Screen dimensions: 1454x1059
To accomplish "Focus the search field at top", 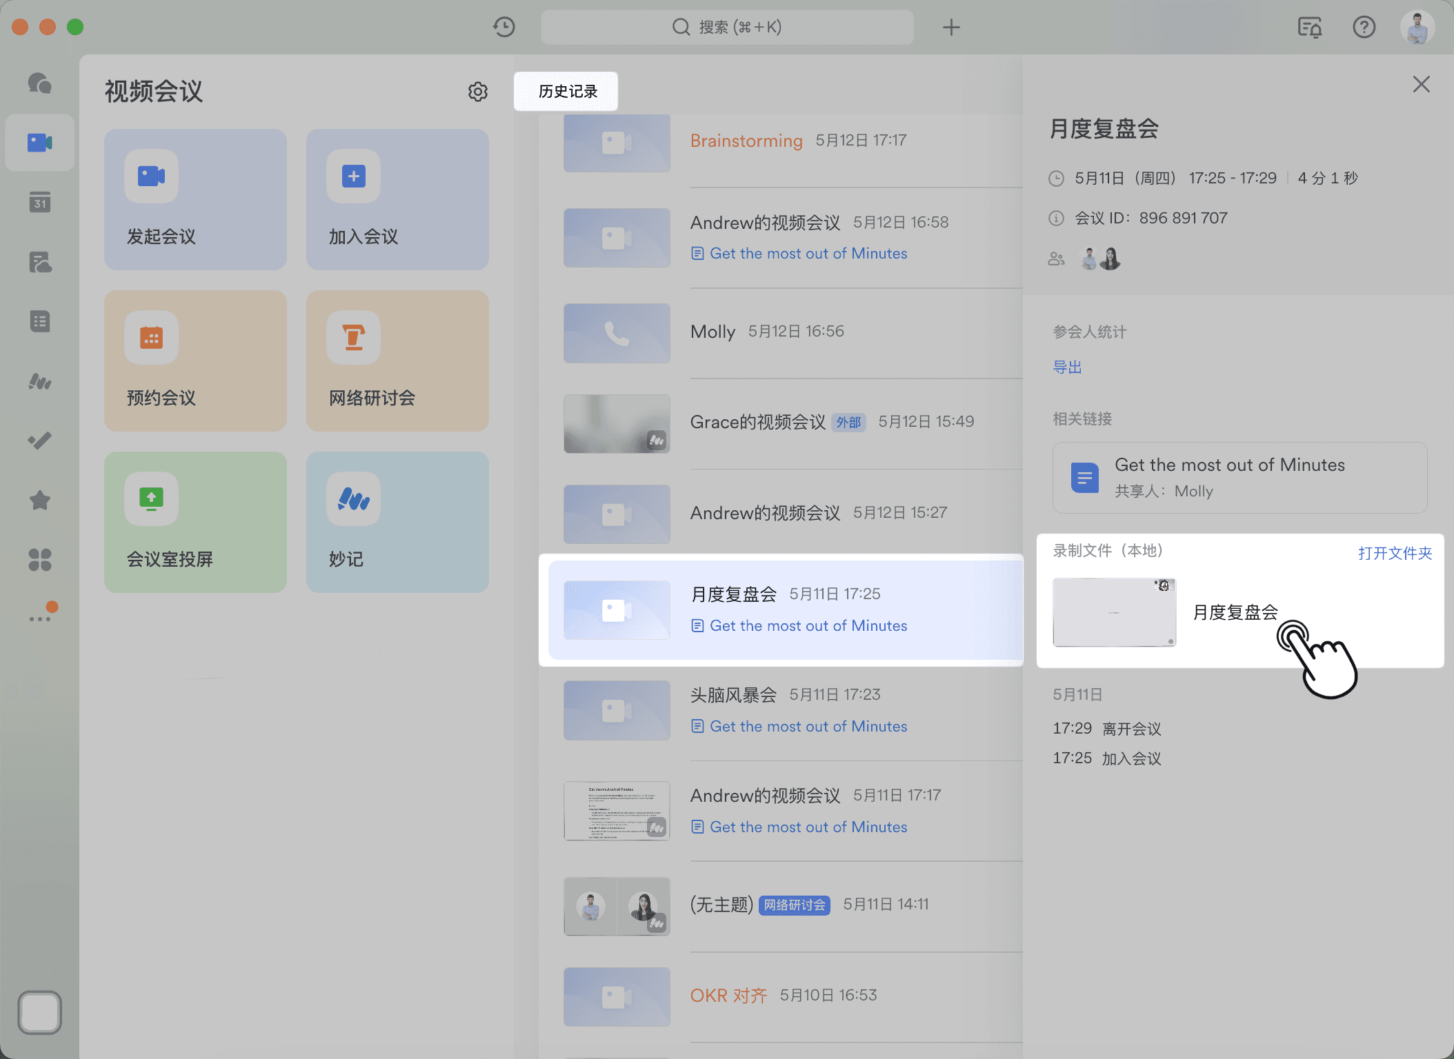I will pyautogui.click(x=727, y=27).
